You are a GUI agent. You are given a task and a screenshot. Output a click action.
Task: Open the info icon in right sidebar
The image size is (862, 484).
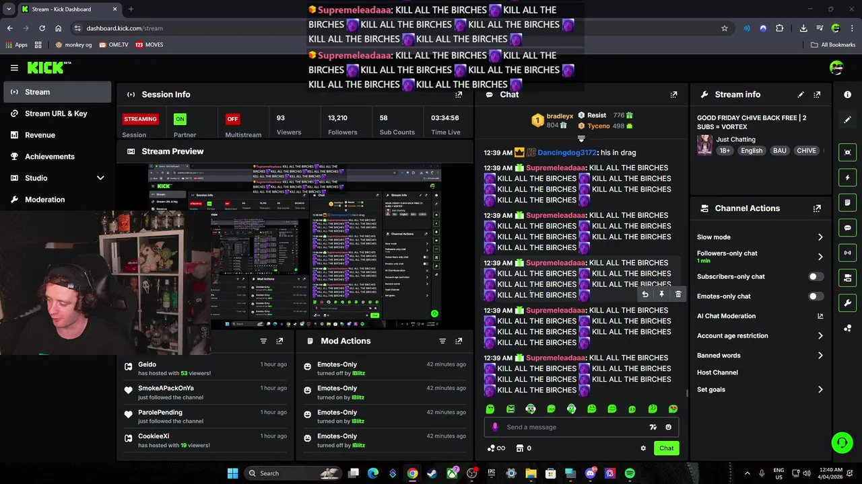coord(847,95)
